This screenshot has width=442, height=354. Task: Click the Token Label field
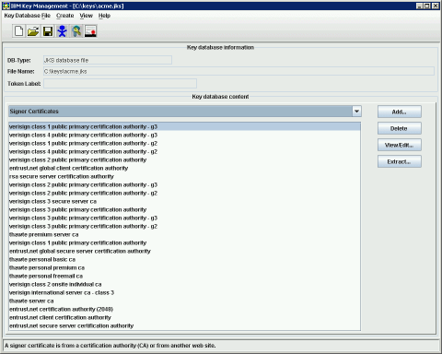coord(120,84)
